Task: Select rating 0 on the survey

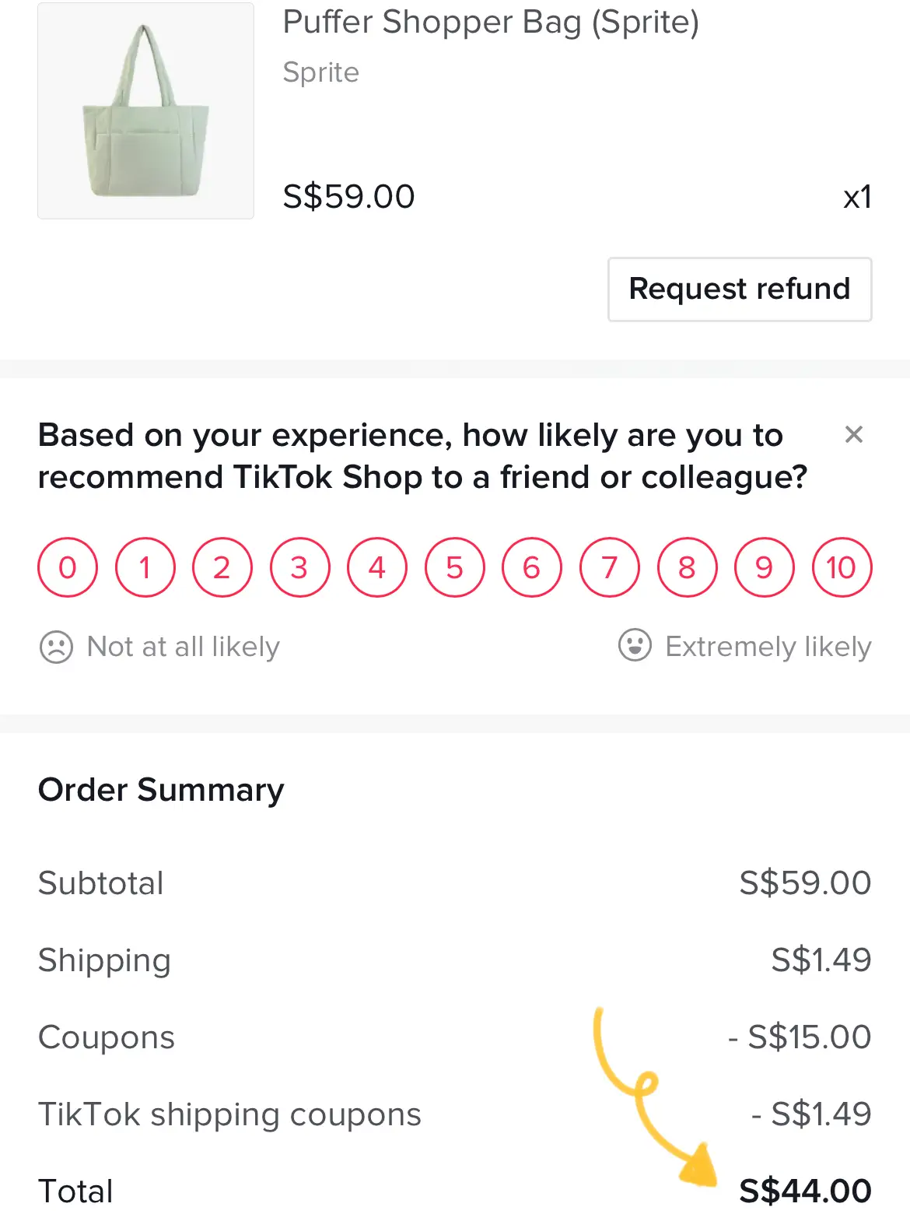Action: [x=68, y=567]
